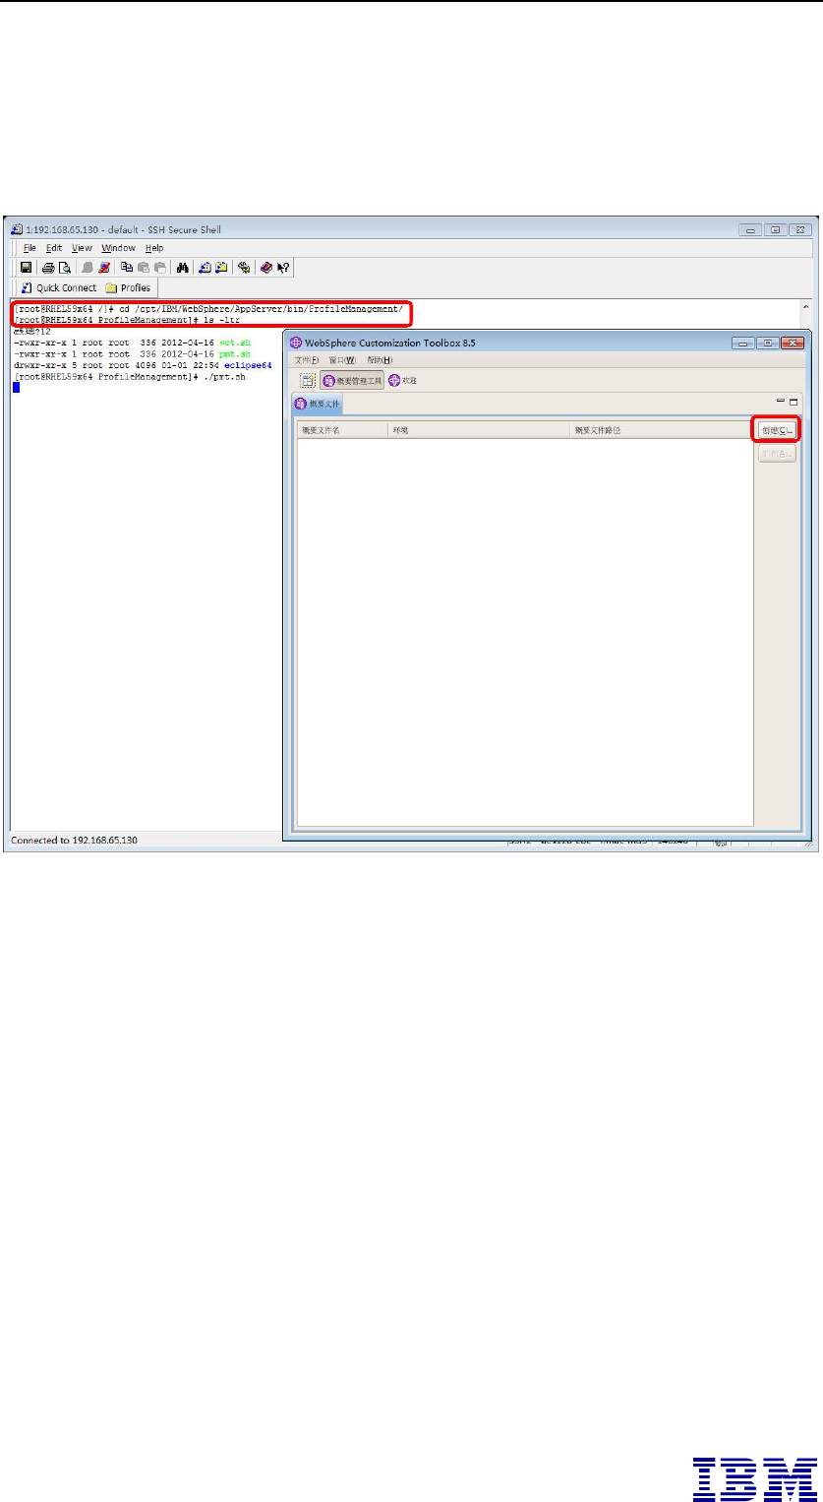
Task: Click the 环境 column header
Action: [480, 430]
